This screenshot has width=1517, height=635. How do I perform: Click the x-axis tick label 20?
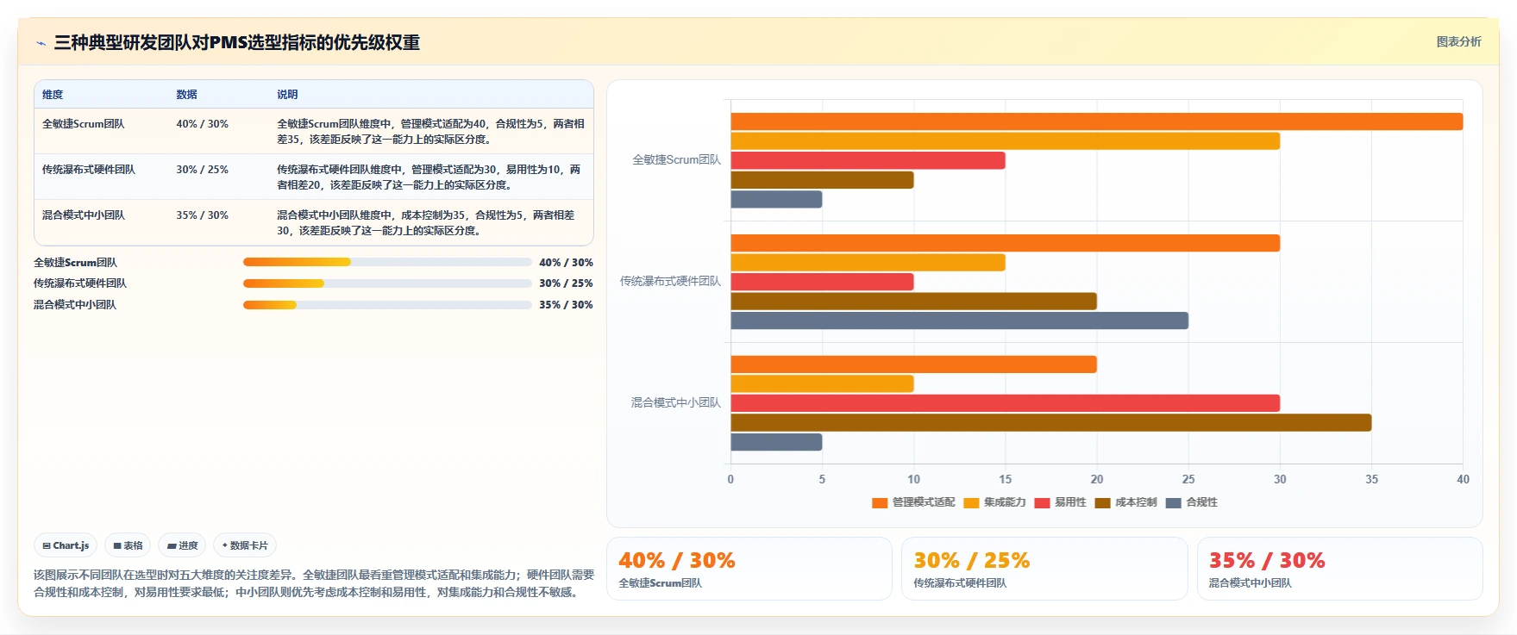click(1096, 479)
